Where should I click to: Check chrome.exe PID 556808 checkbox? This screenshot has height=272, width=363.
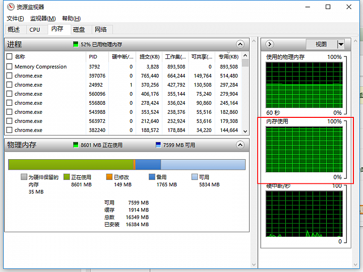tap(9, 103)
